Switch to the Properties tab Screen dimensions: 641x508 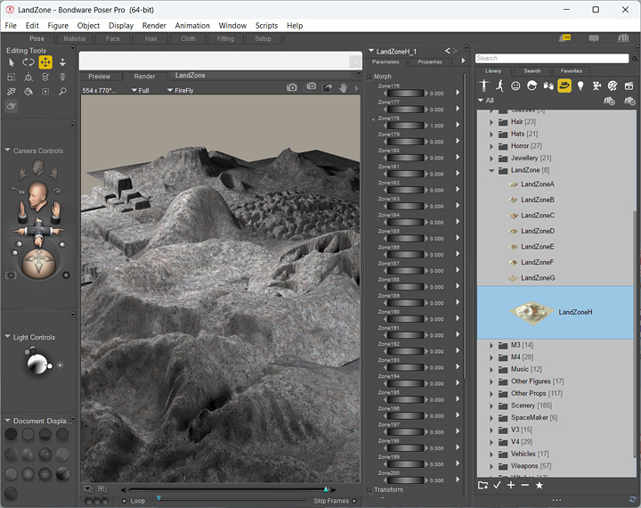tap(430, 61)
